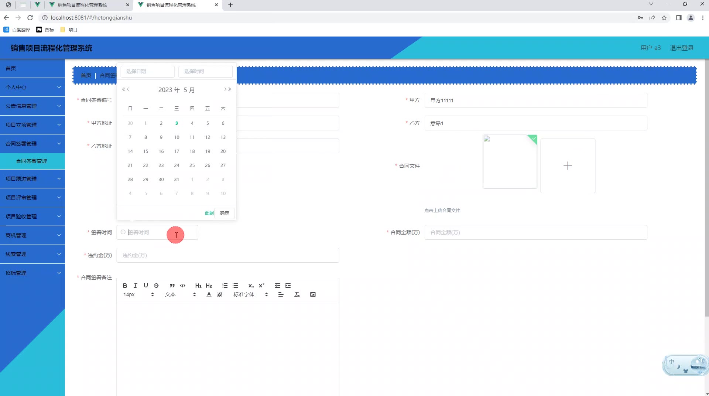Apply superscript formatting
Image resolution: width=709 pixels, height=396 pixels.
[261, 286]
